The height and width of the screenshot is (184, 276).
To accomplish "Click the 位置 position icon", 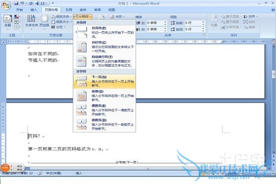I will pyautogui.click(x=214, y=22).
